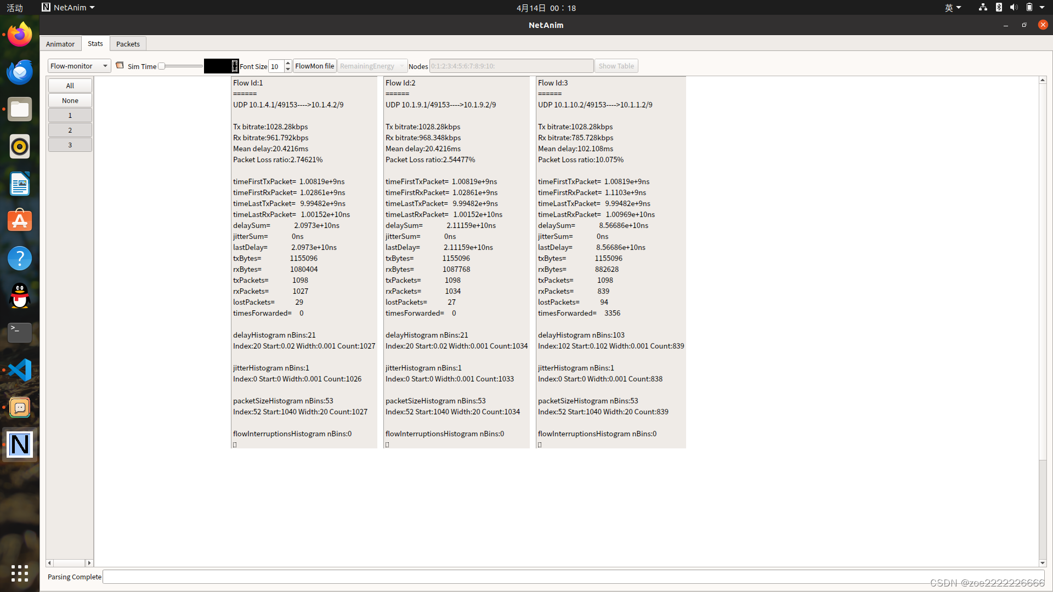
Task: Open NetAnim app menu in top bar
Action: click(69, 7)
